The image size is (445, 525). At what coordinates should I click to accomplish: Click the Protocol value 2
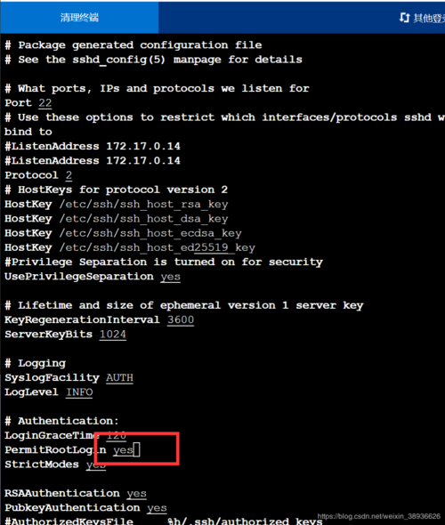(x=69, y=175)
